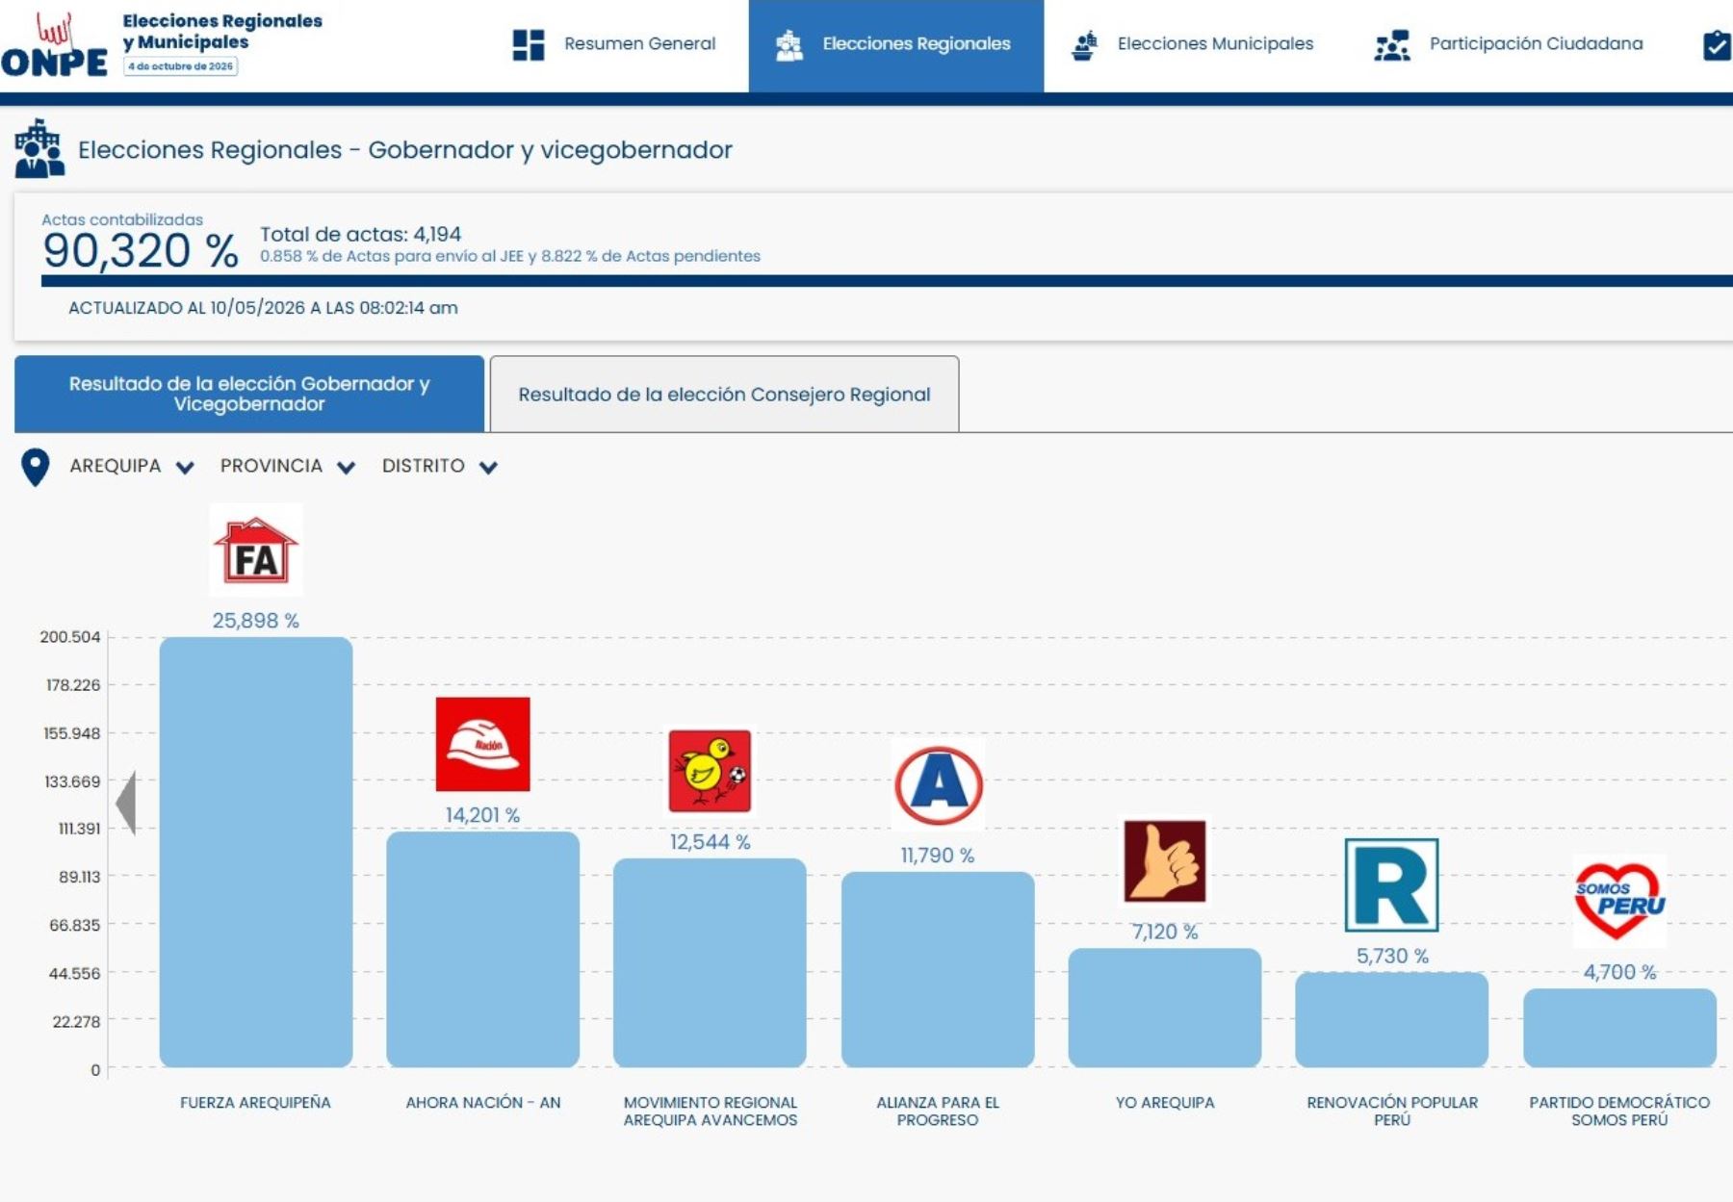1733x1202 pixels.
Task: Click the Ahora Nación red helmet logo
Action: (483, 744)
